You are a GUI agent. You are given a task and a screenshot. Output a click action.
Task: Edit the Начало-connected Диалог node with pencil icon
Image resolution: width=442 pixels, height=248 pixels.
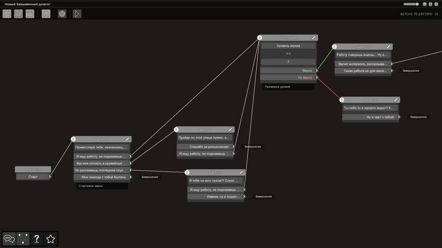[x=126, y=139]
